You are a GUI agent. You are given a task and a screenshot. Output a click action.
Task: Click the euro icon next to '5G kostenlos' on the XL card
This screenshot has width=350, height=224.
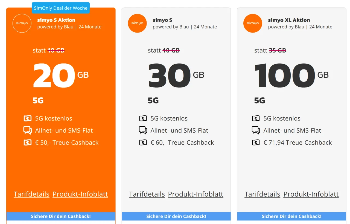[x=256, y=118]
